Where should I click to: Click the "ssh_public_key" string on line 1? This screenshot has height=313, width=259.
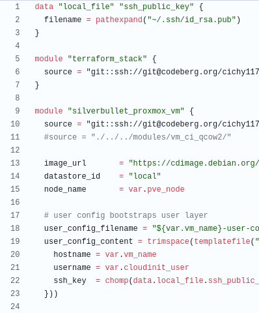156,7
